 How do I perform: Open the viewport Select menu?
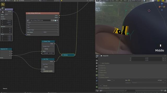coord(117,1)
